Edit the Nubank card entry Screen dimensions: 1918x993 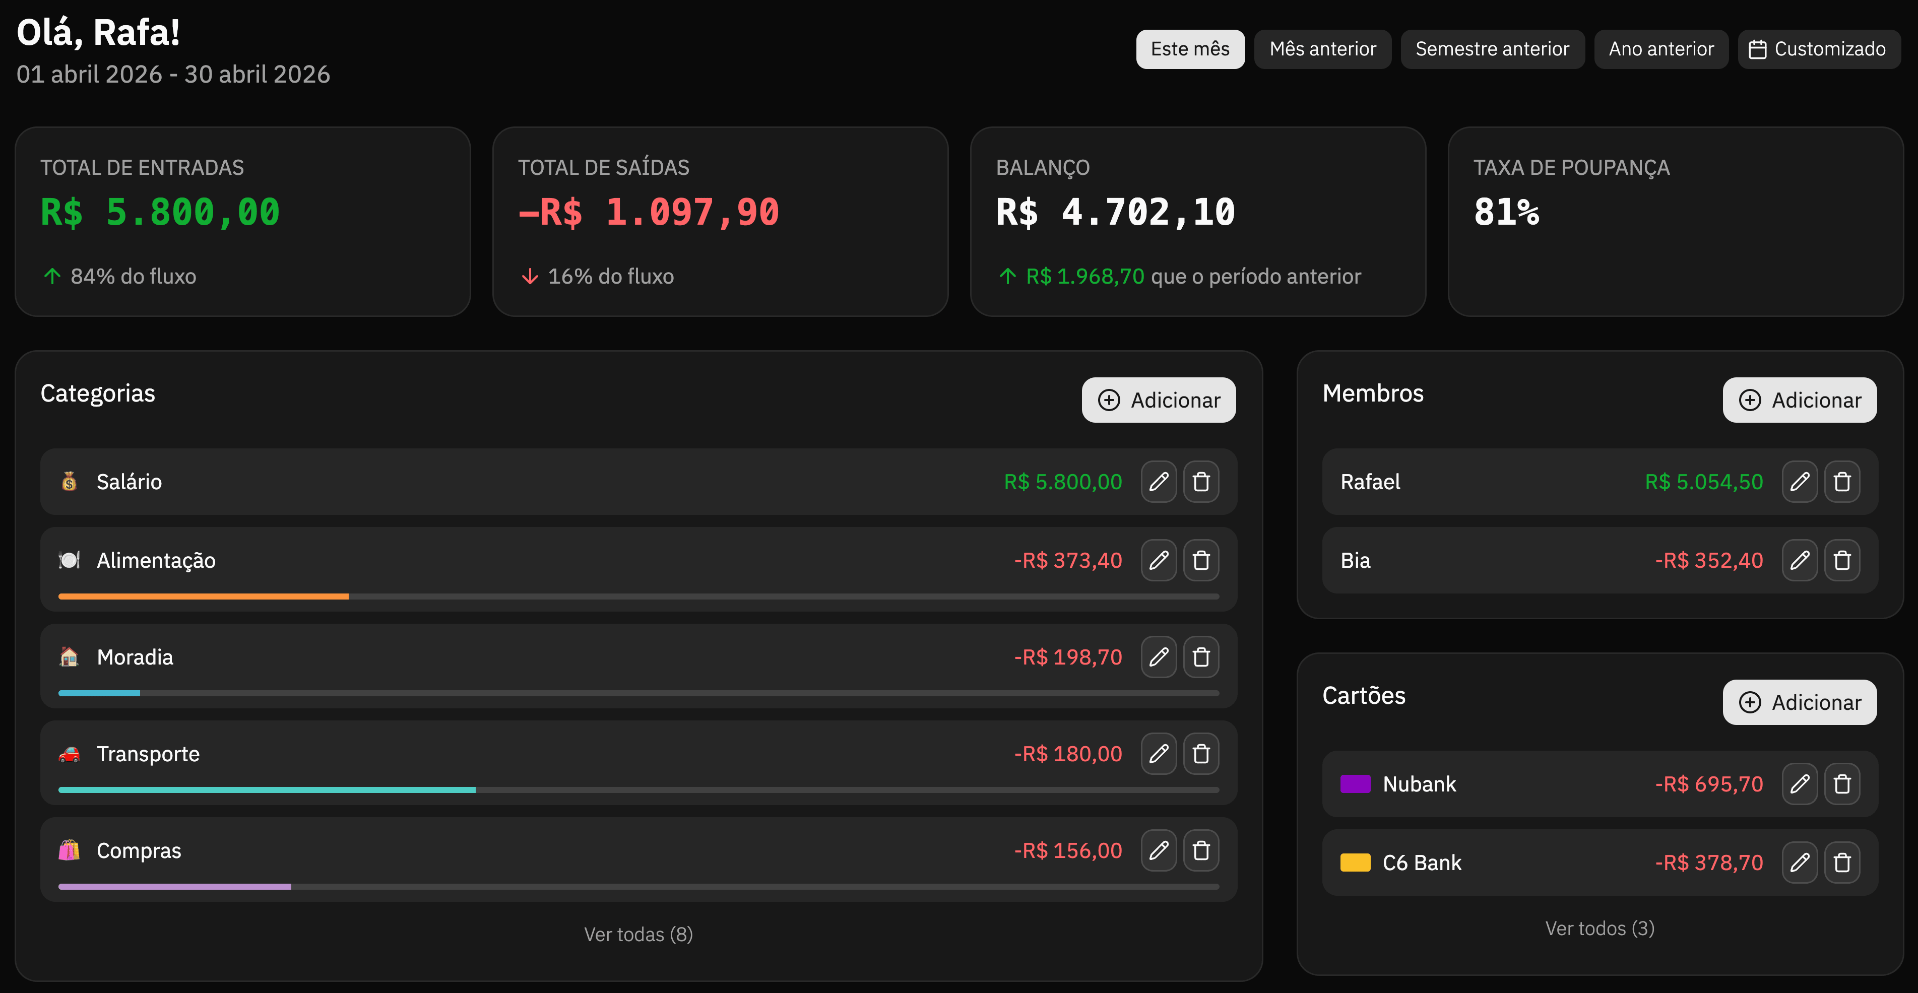tap(1800, 784)
